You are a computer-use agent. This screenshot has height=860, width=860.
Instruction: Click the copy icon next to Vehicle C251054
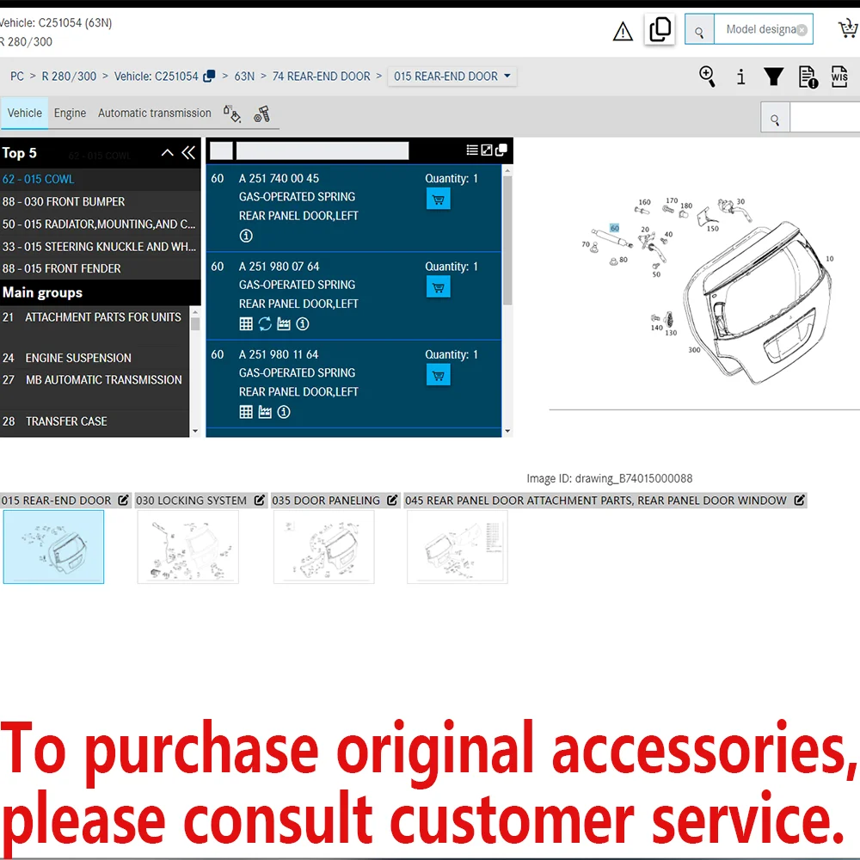point(209,77)
